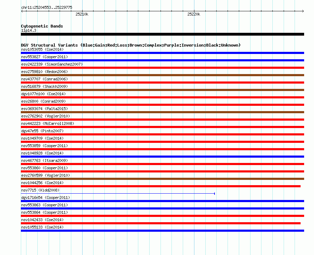The image size is (314, 255).
Task: Click the 11p14.3 band label
Action: 29,30
